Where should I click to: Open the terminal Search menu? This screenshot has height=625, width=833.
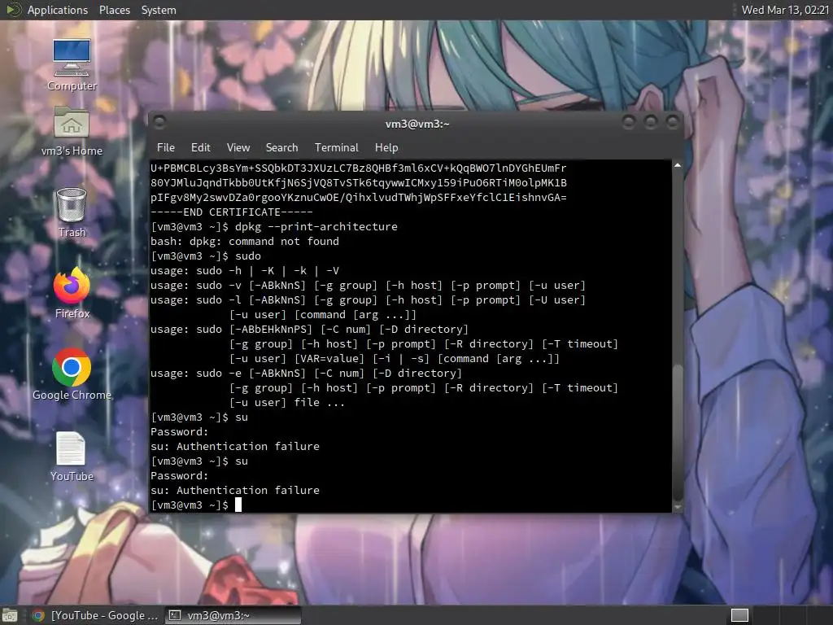[281, 148]
